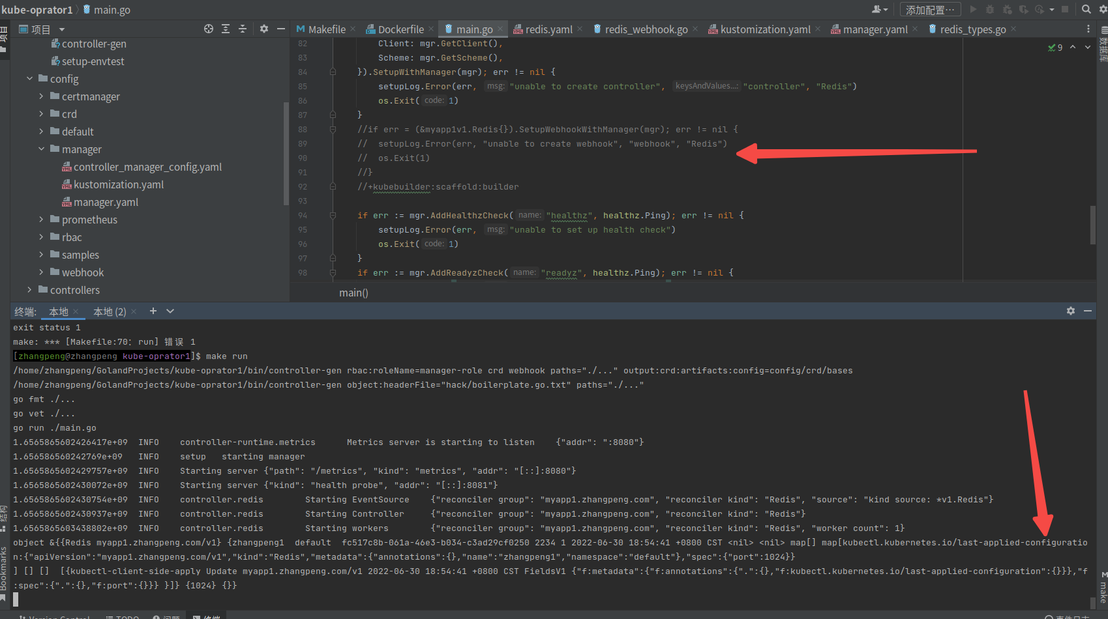This screenshot has height=619, width=1108.
Task: Hide the project panel minus icon
Action: (x=281, y=29)
